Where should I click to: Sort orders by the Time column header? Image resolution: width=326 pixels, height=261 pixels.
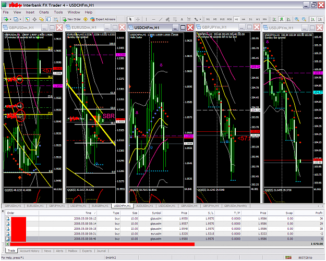tap(68, 213)
